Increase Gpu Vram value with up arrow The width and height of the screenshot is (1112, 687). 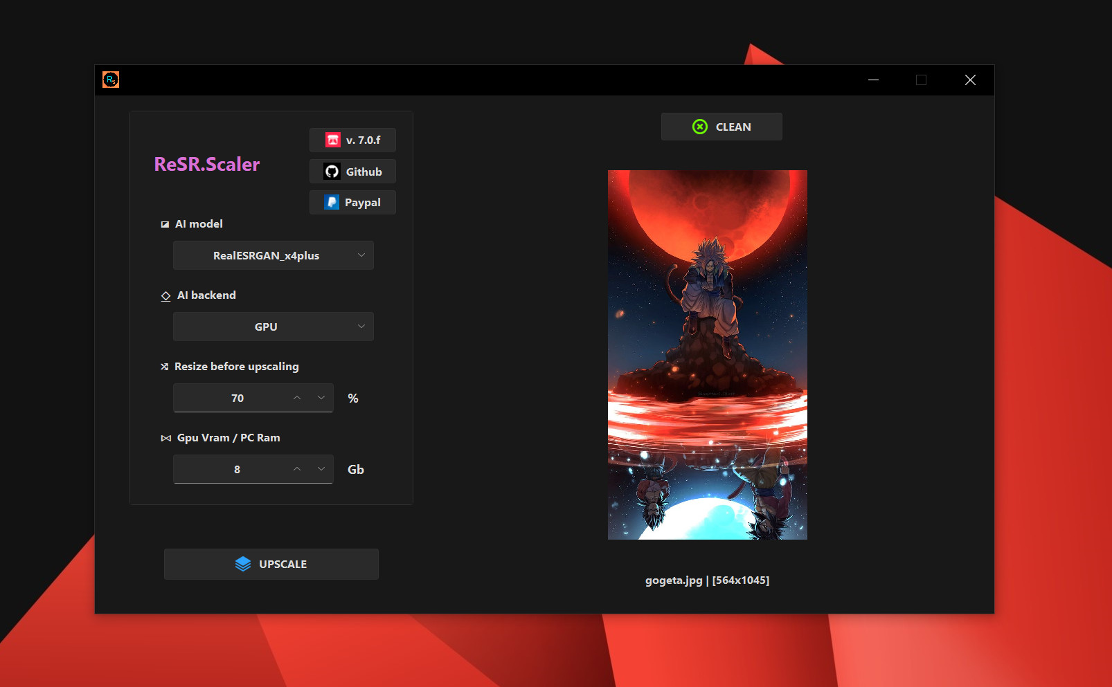(297, 469)
